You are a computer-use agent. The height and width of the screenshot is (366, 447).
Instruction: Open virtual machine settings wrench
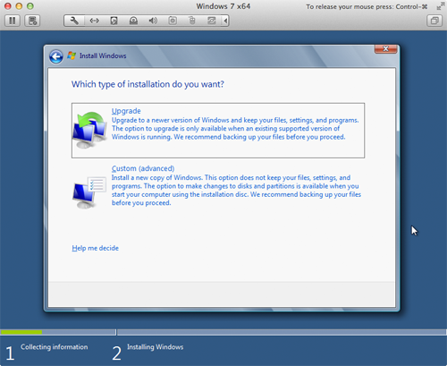[74, 21]
